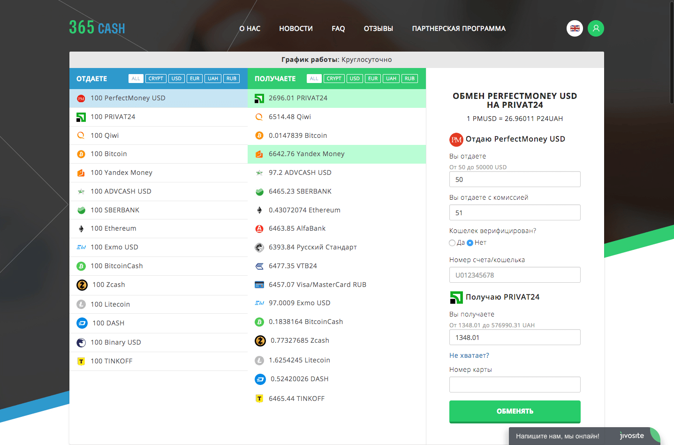This screenshot has height=445, width=674.
Task: Click the Русский Стандарт icon in the receive list
Action: click(x=259, y=248)
